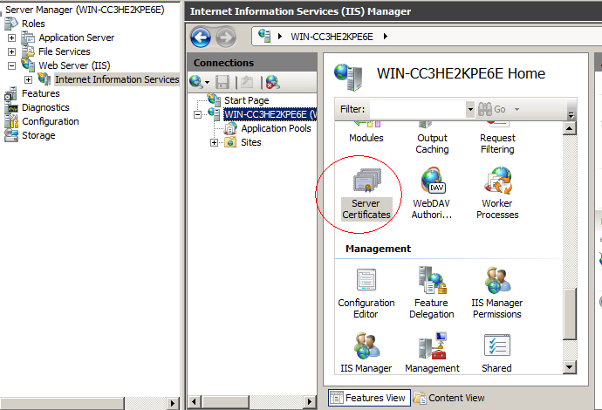602x410 pixels.
Task: Click right arrow of Connections horizontal scrollbar
Action: [310, 402]
